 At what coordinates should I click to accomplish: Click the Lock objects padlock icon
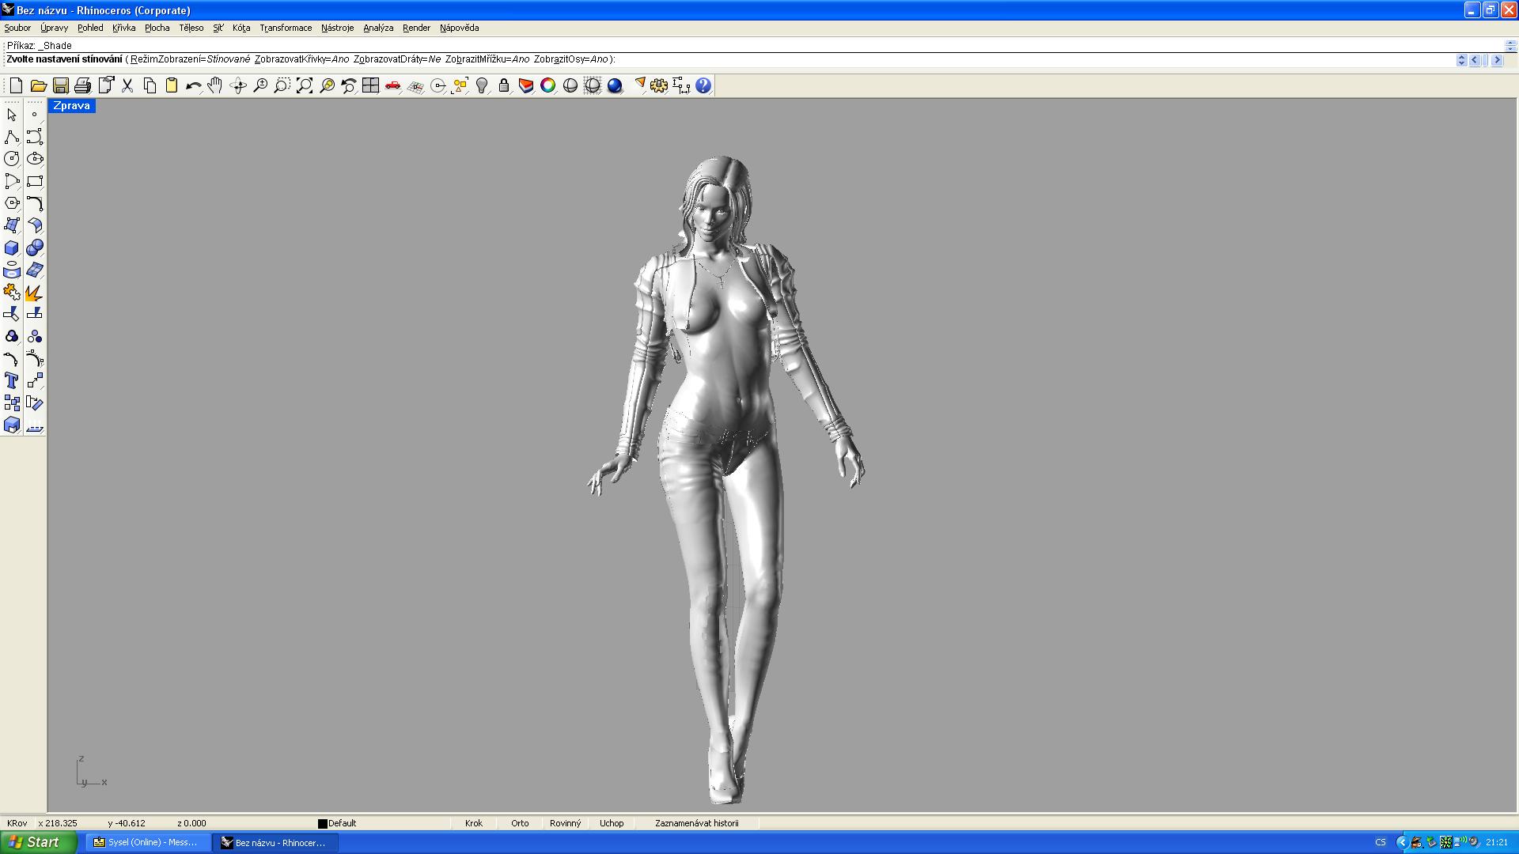[504, 85]
